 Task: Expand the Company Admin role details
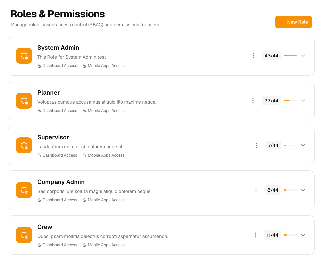303,190
